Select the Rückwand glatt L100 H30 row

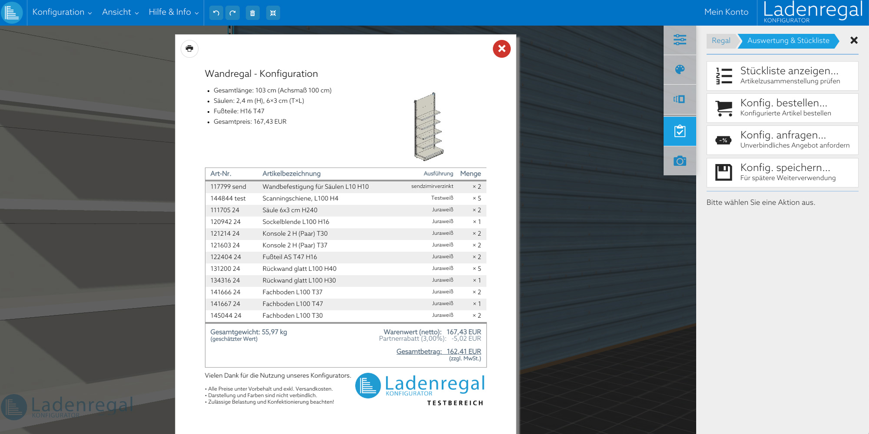click(x=345, y=280)
